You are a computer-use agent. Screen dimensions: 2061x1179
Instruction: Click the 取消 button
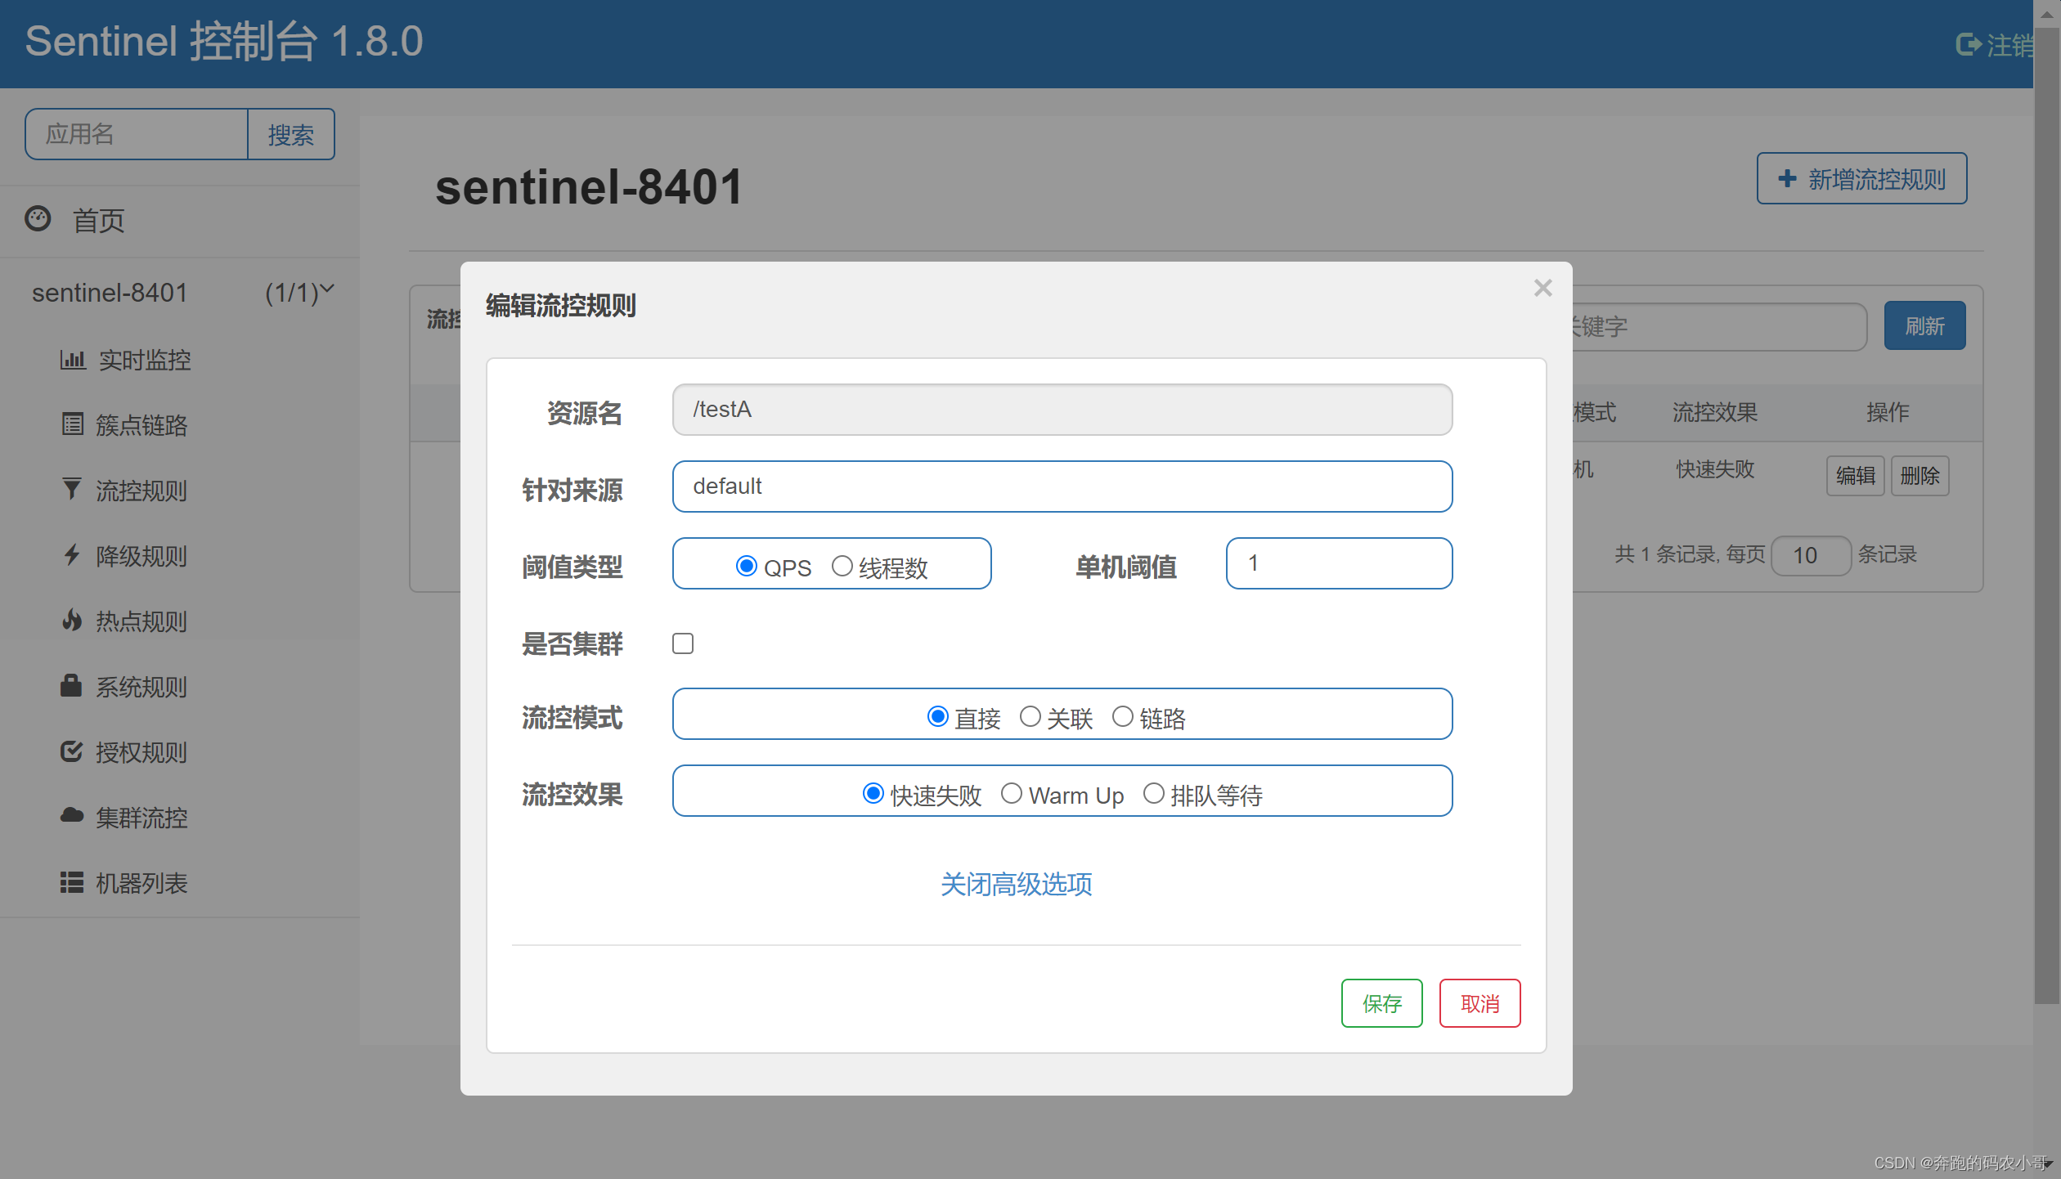point(1480,1003)
